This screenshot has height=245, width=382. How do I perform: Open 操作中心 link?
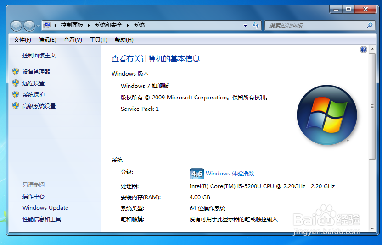pos(34,196)
